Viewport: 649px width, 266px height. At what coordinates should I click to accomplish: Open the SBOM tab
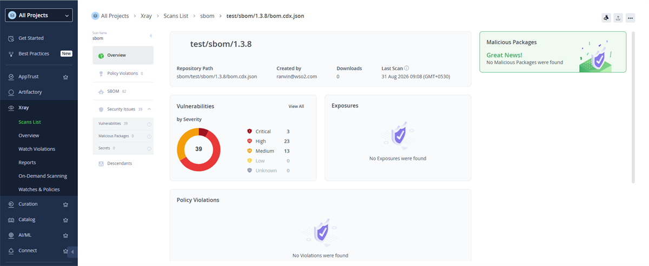[x=123, y=91]
